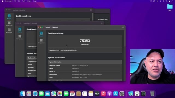Open the Apple menu

[x=2, y=1]
